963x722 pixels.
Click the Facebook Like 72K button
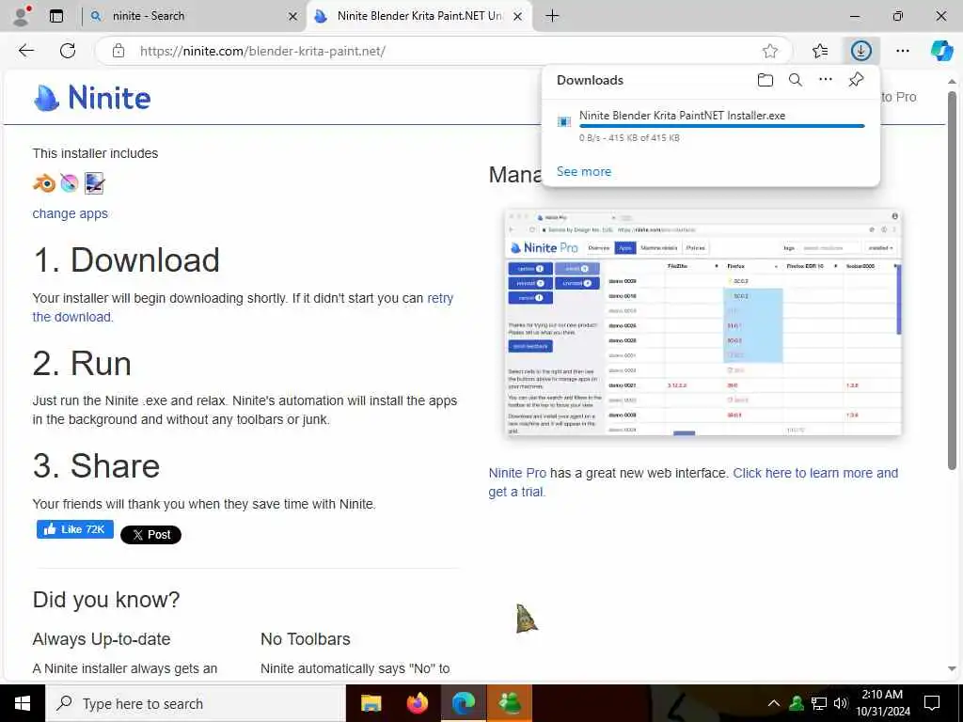coord(75,529)
